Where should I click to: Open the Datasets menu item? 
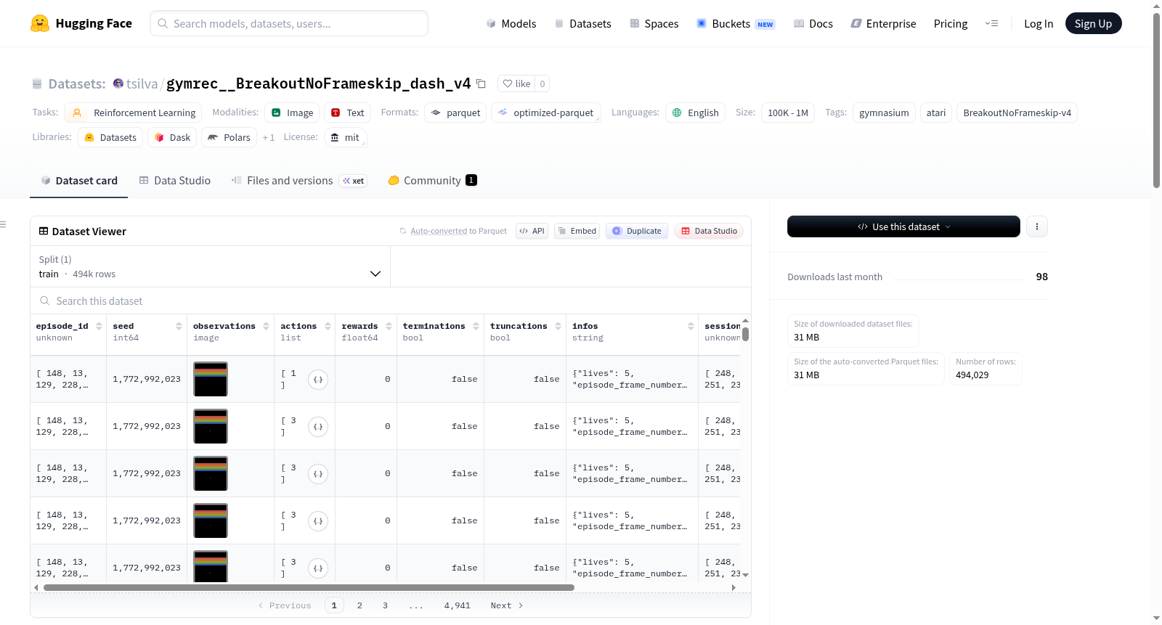pos(582,24)
